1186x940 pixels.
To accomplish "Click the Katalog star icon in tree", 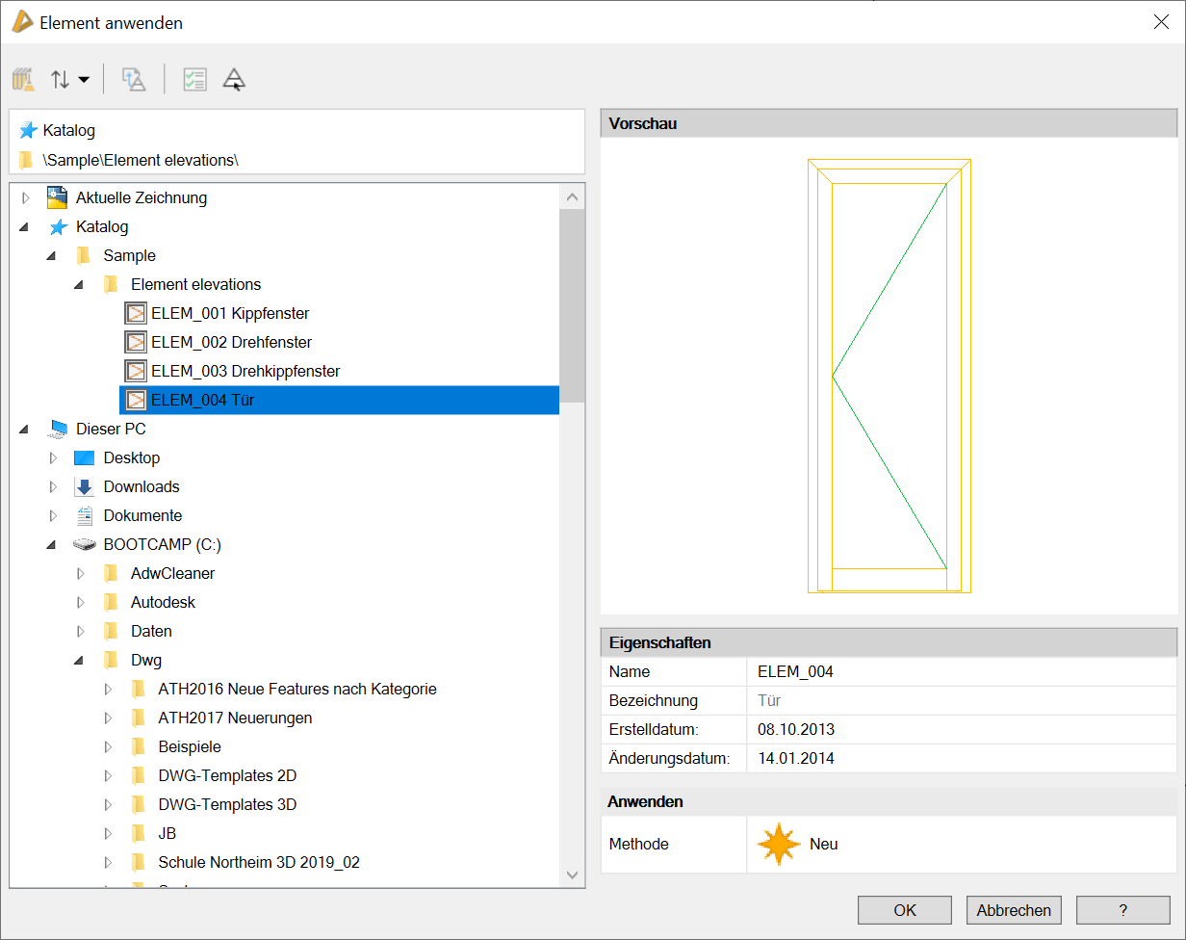I will point(60,227).
